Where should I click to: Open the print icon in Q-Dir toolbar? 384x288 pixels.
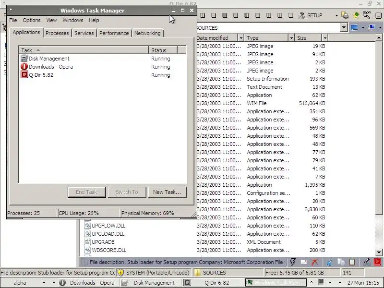345,15
